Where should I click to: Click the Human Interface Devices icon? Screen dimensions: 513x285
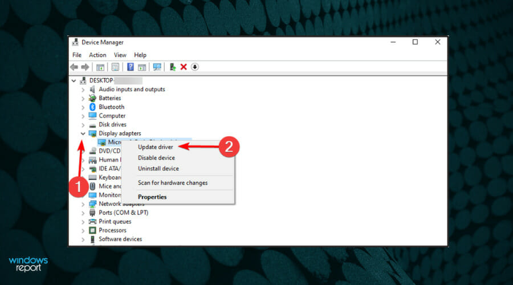92,160
